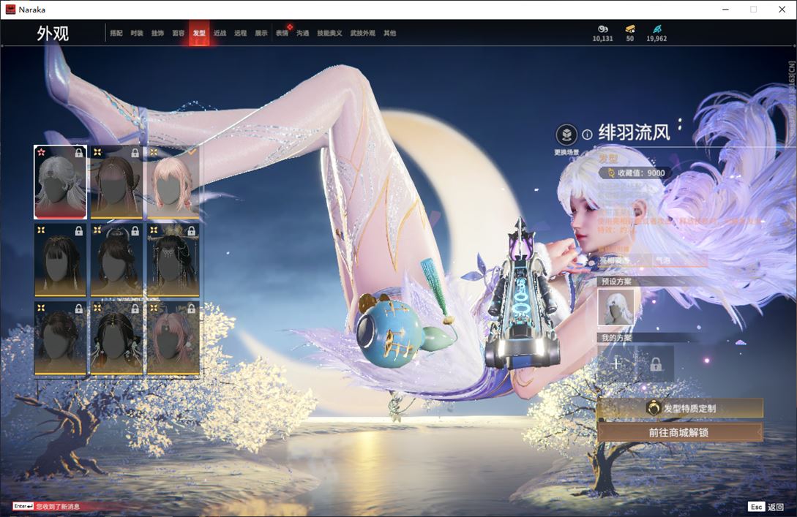The width and height of the screenshot is (797, 517).
Task: Click the lock icon on the gold-headdress hairstyle
Action: pyautogui.click(x=191, y=230)
